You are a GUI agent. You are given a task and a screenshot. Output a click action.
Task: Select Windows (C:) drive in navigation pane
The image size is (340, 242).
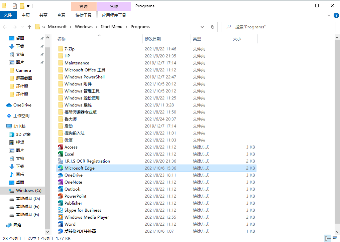22,191
